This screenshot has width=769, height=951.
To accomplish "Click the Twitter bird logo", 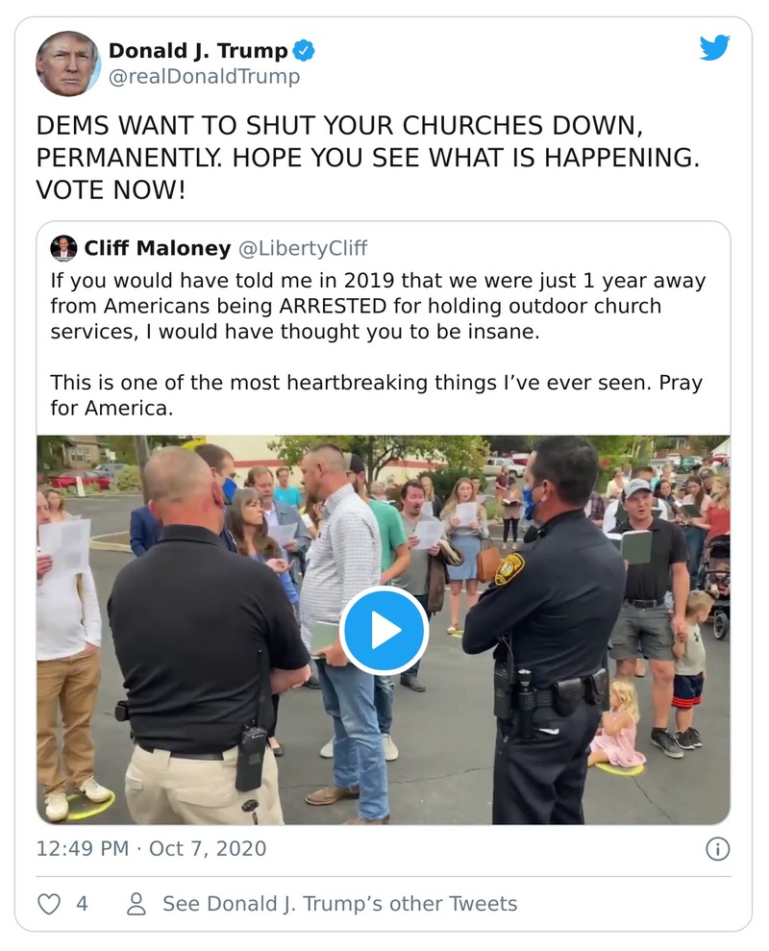I will click(x=714, y=48).
